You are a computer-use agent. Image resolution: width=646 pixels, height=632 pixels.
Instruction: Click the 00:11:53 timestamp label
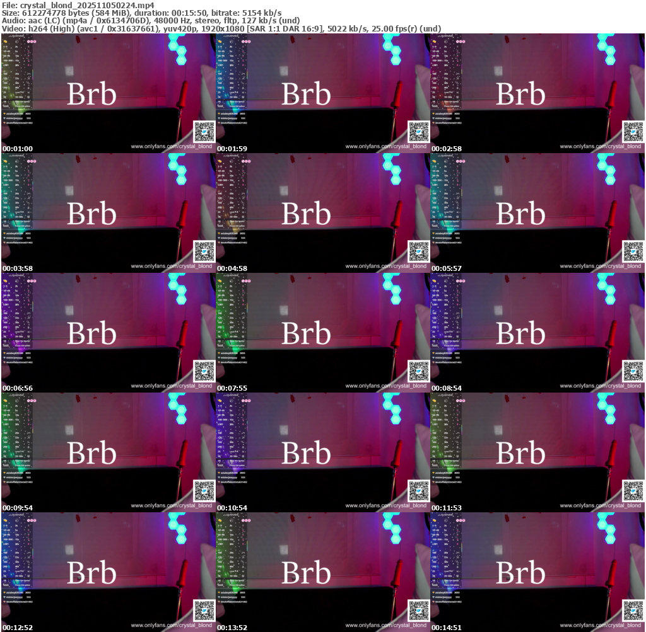(x=447, y=508)
